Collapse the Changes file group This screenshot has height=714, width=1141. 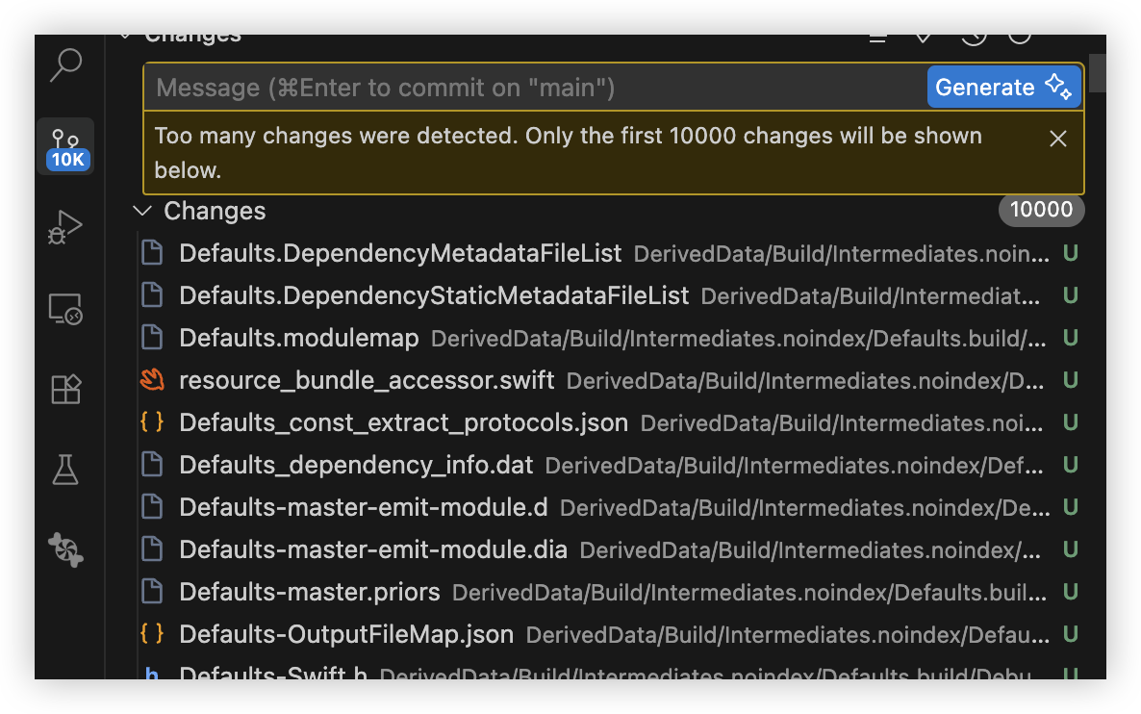click(142, 211)
